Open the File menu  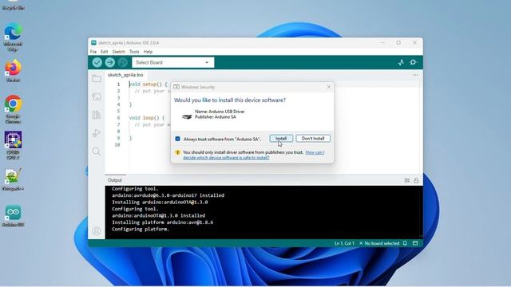pos(93,52)
